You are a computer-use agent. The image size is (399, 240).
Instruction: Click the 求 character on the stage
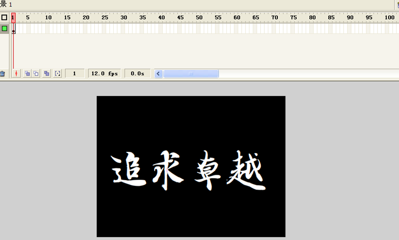[x=168, y=170]
